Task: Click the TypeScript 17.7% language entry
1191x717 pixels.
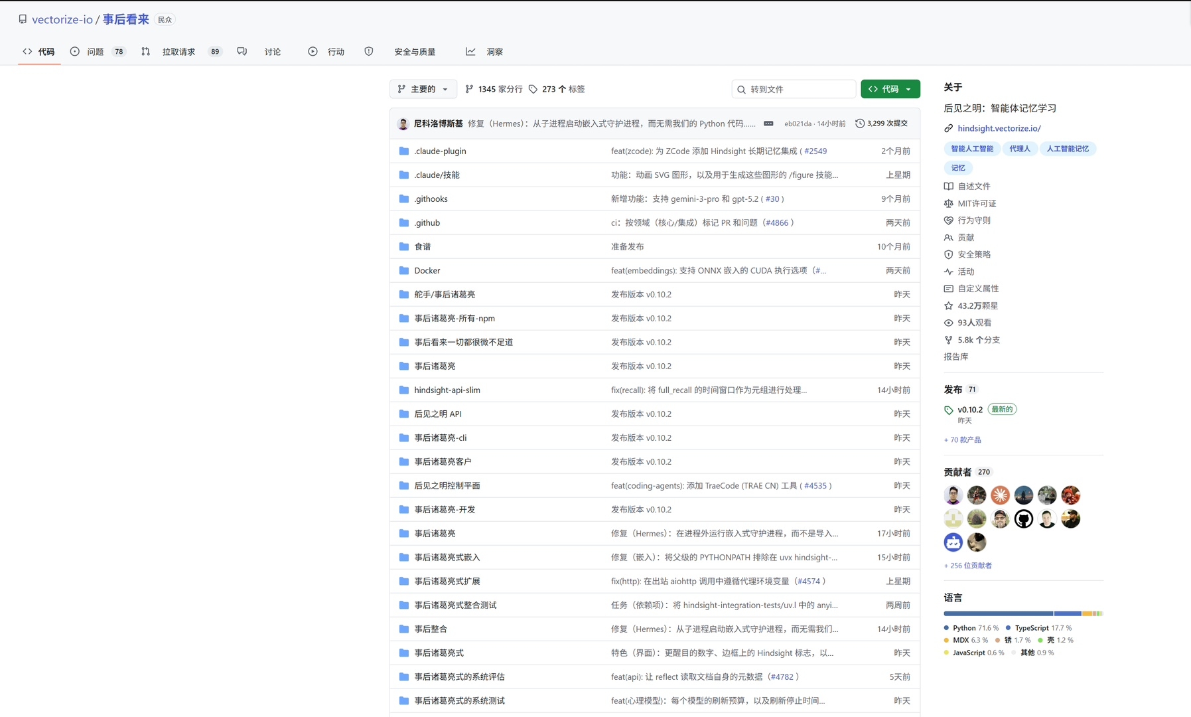Action: point(1038,628)
